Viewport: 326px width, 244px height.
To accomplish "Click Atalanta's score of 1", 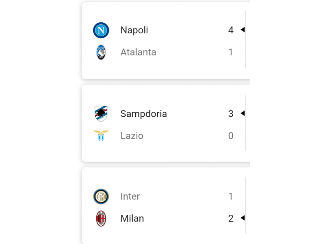I will click(x=231, y=52).
